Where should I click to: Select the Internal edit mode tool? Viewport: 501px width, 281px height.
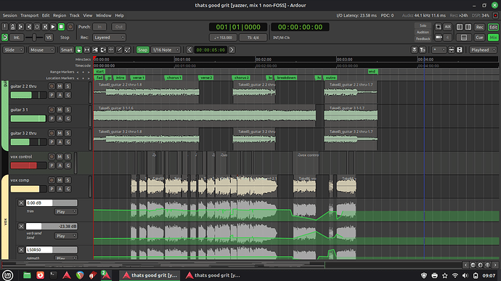(127, 50)
